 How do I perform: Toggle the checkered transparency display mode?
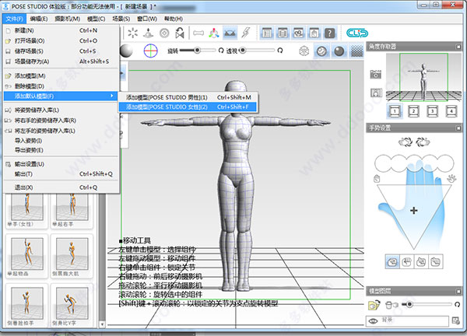[x=356, y=51]
